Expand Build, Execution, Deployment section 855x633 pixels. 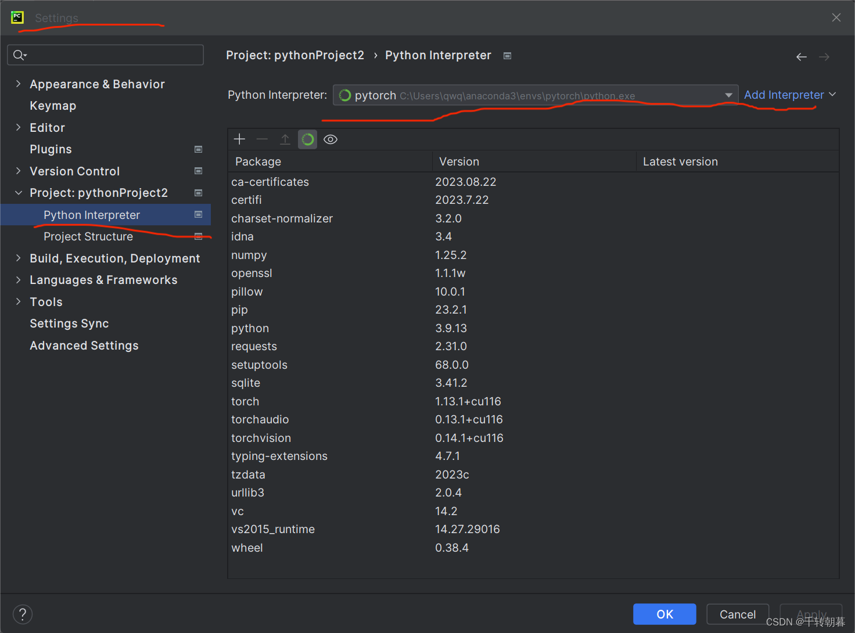[18, 258]
